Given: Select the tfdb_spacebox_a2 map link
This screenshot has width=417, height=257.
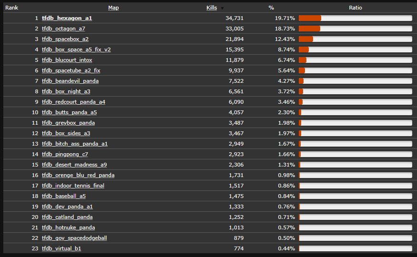Looking at the screenshot, I should 65,39.
